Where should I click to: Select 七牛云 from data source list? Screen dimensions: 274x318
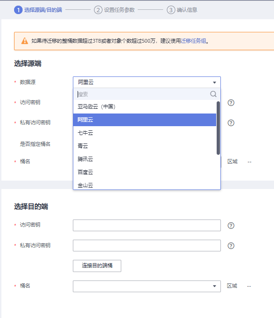[145, 133]
